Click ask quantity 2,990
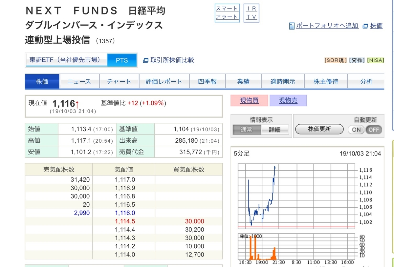 82,213
